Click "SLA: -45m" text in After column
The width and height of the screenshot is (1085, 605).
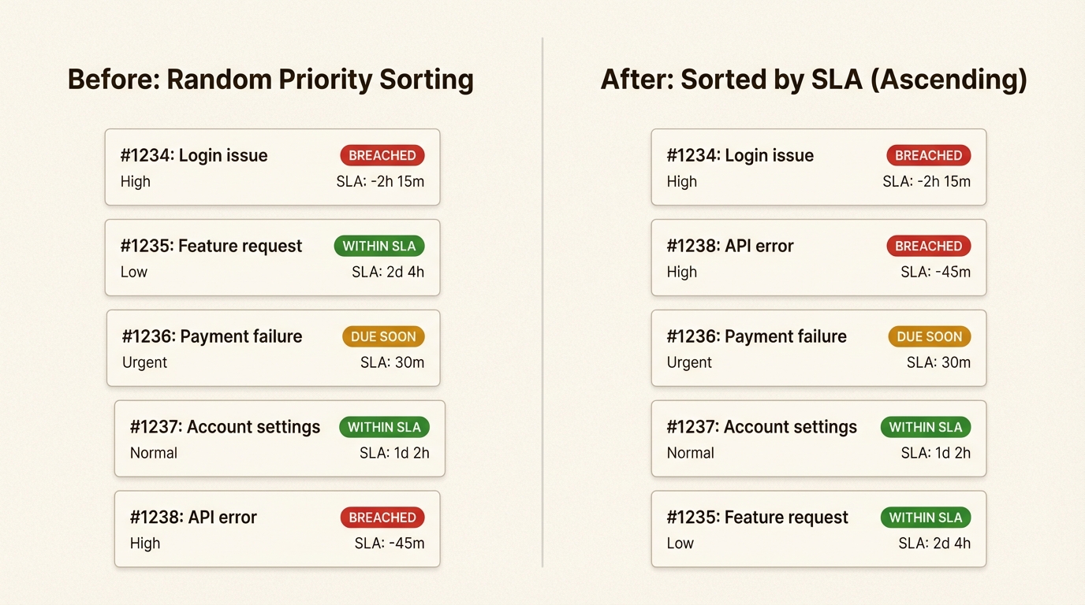[x=936, y=272]
